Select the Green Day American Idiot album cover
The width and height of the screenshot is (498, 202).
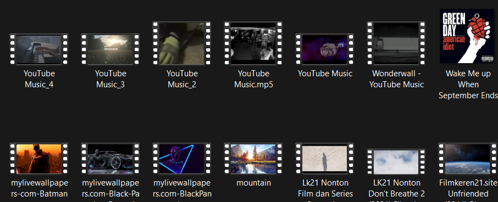point(467,36)
